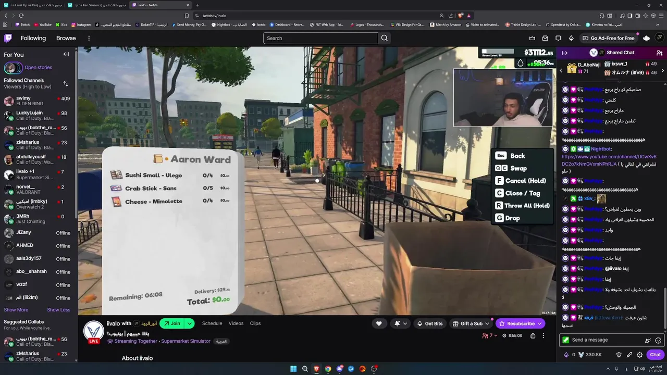The image size is (667, 375).
Task: Open the top navigation three-dot menu
Action: click(x=89, y=38)
